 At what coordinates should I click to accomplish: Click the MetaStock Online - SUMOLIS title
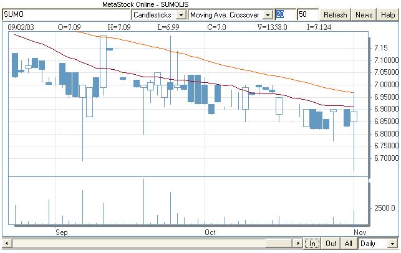click(x=145, y=4)
